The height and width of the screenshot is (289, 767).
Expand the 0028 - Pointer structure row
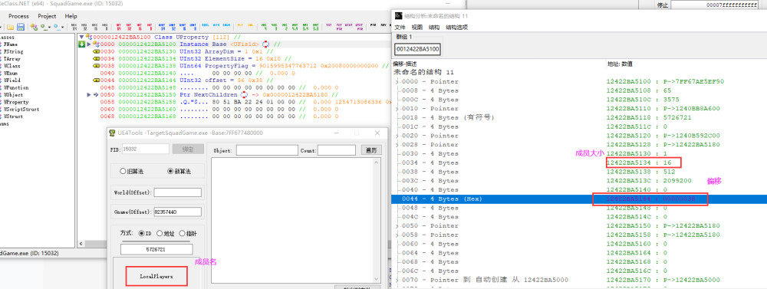point(397,145)
